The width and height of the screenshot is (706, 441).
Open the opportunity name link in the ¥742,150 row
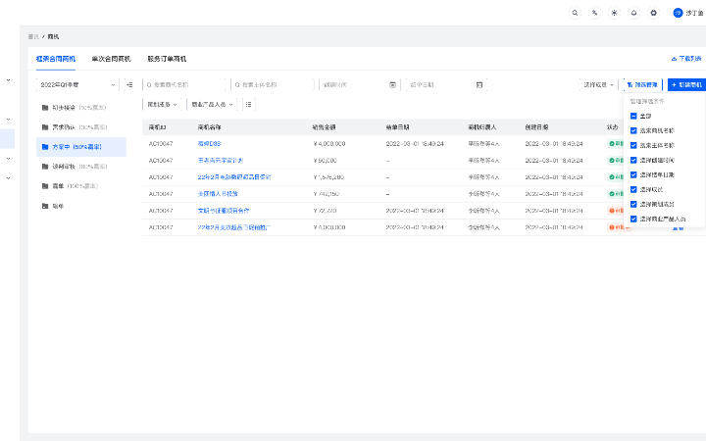point(218,194)
